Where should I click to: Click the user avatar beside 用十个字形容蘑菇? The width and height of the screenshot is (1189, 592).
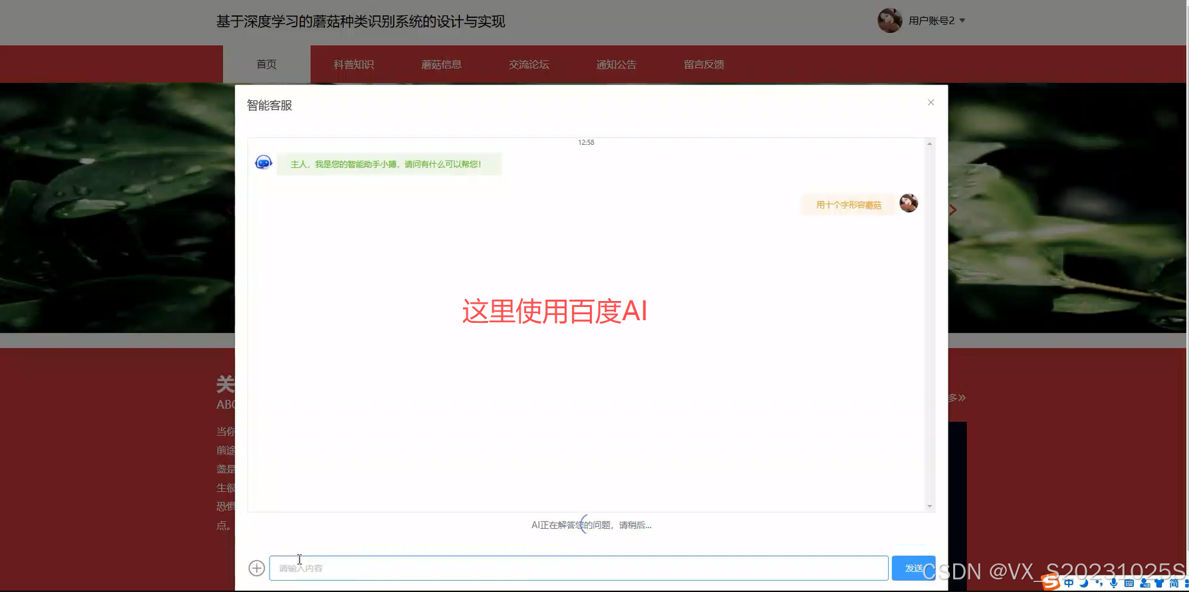coord(909,203)
